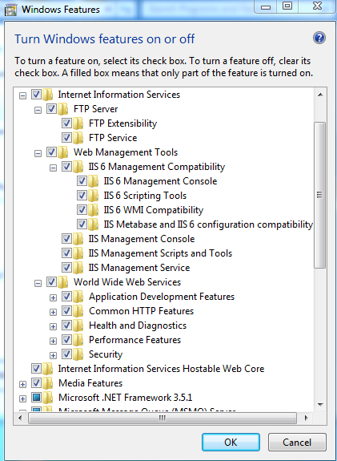Expand the Common HTTP Features node
The image size is (337, 461).
[53, 312]
